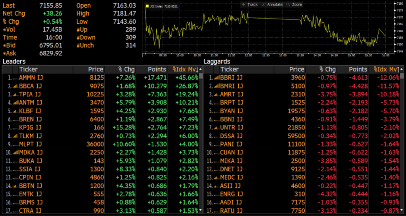Viewport: 406px width, 216px height.
Task: Click the volume bars icon beside BBRI IJ
Action: (216, 77)
